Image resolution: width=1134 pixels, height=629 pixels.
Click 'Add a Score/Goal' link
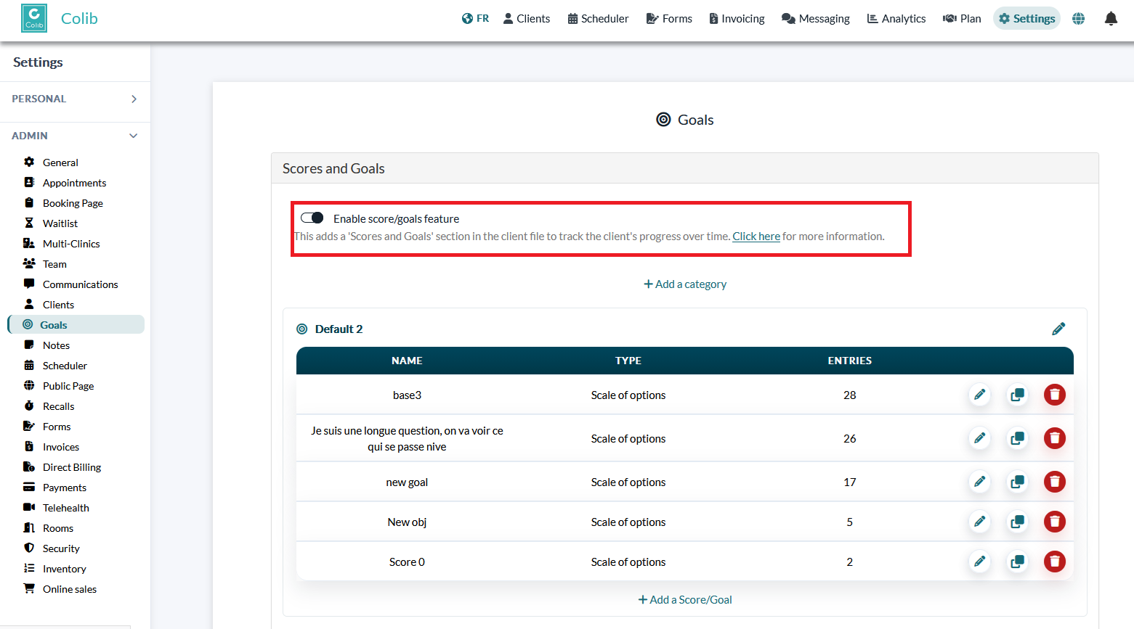[x=685, y=600]
